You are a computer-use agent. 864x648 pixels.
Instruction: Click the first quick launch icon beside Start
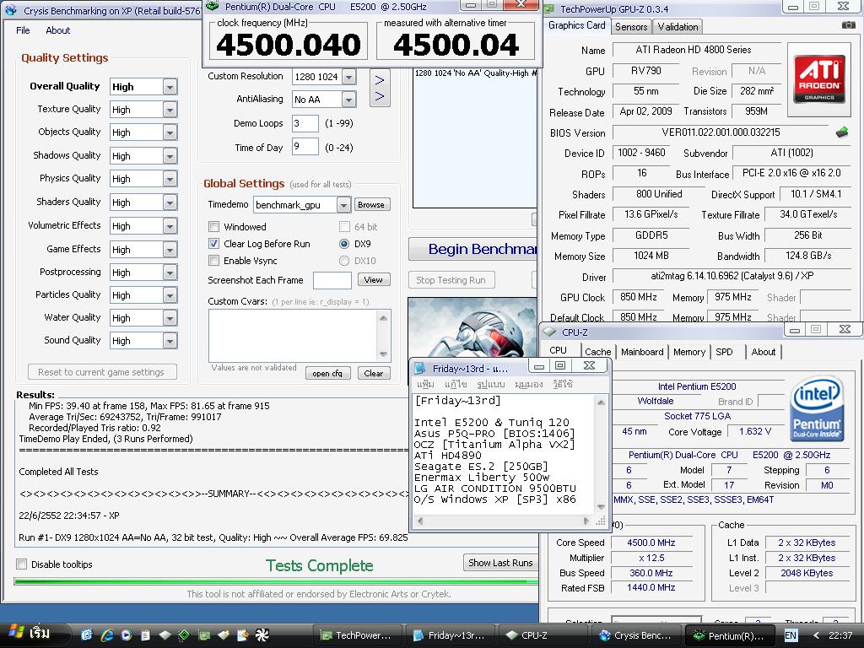tap(87, 634)
